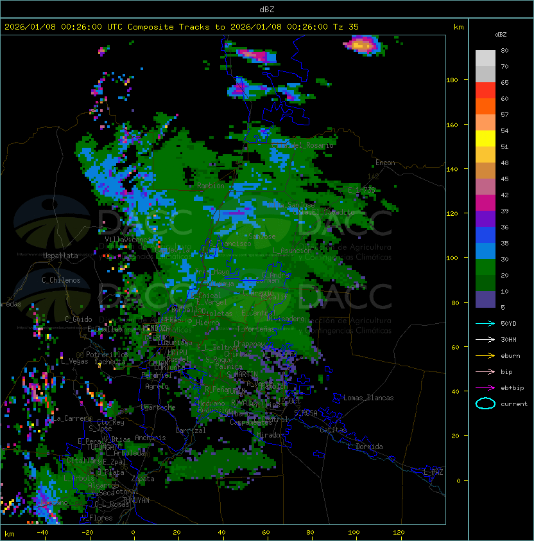Click the 'current' legend label
The height and width of the screenshot is (541, 534).
[514, 404]
